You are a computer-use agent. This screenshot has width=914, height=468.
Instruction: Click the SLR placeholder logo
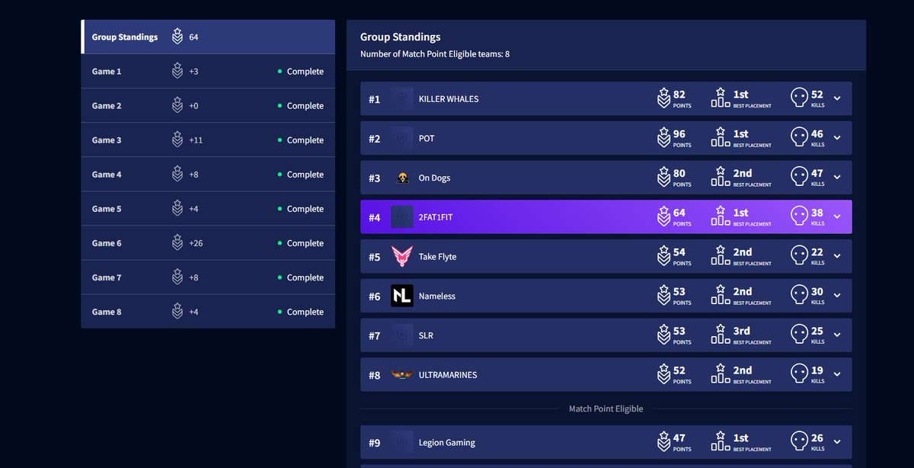(402, 335)
